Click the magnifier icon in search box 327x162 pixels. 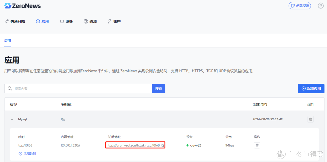point(10,89)
